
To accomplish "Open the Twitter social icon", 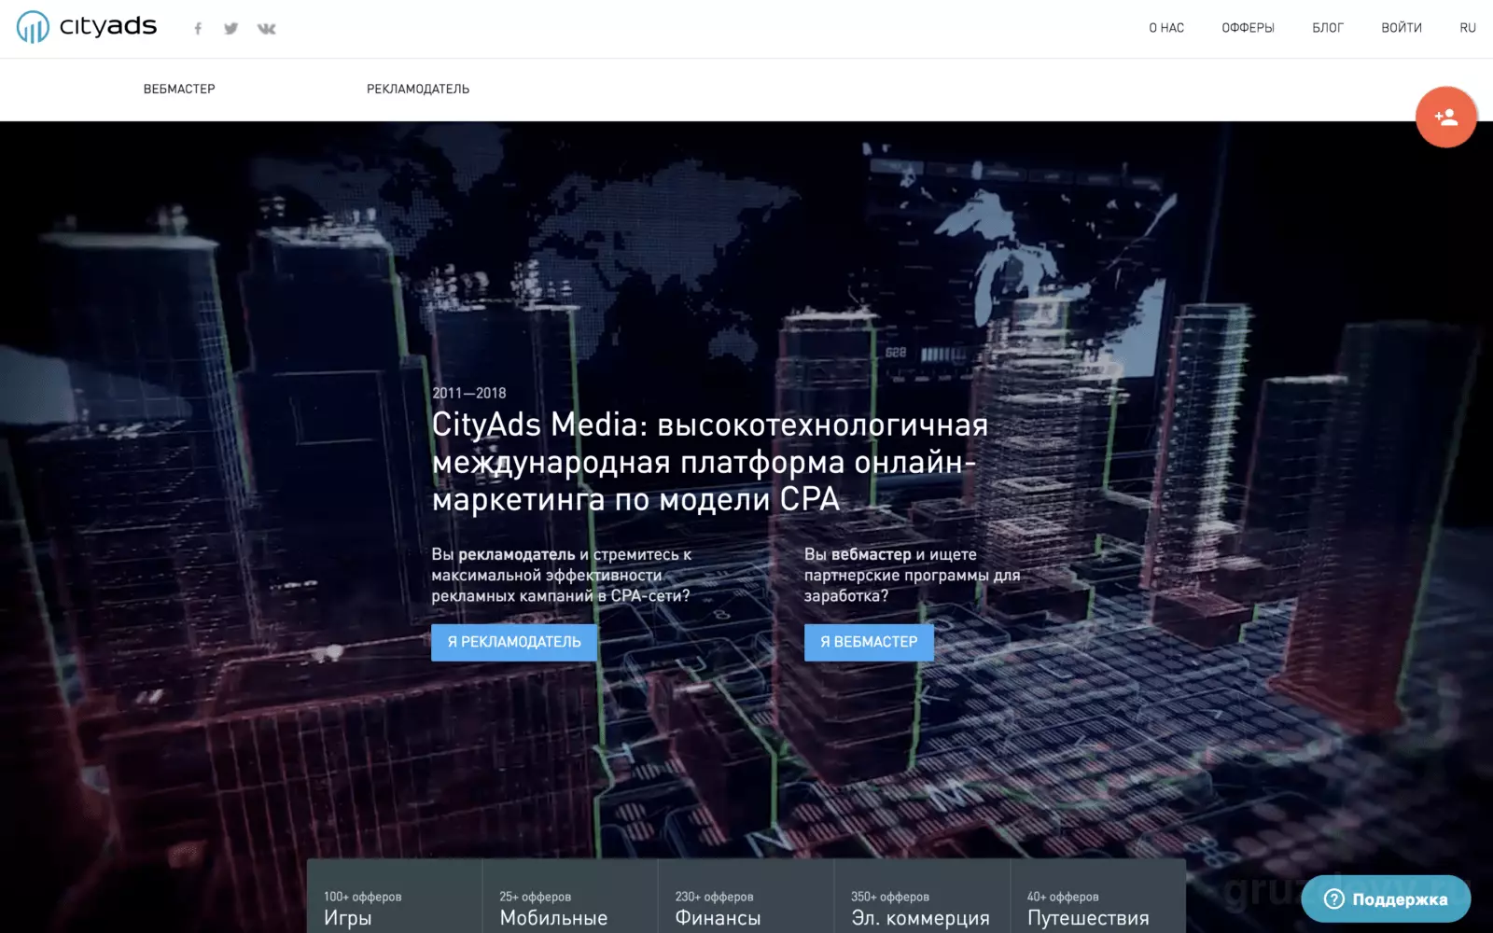I will pyautogui.click(x=230, y=28).
